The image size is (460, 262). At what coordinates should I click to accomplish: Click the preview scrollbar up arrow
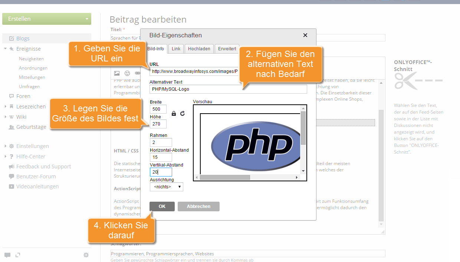303,108
